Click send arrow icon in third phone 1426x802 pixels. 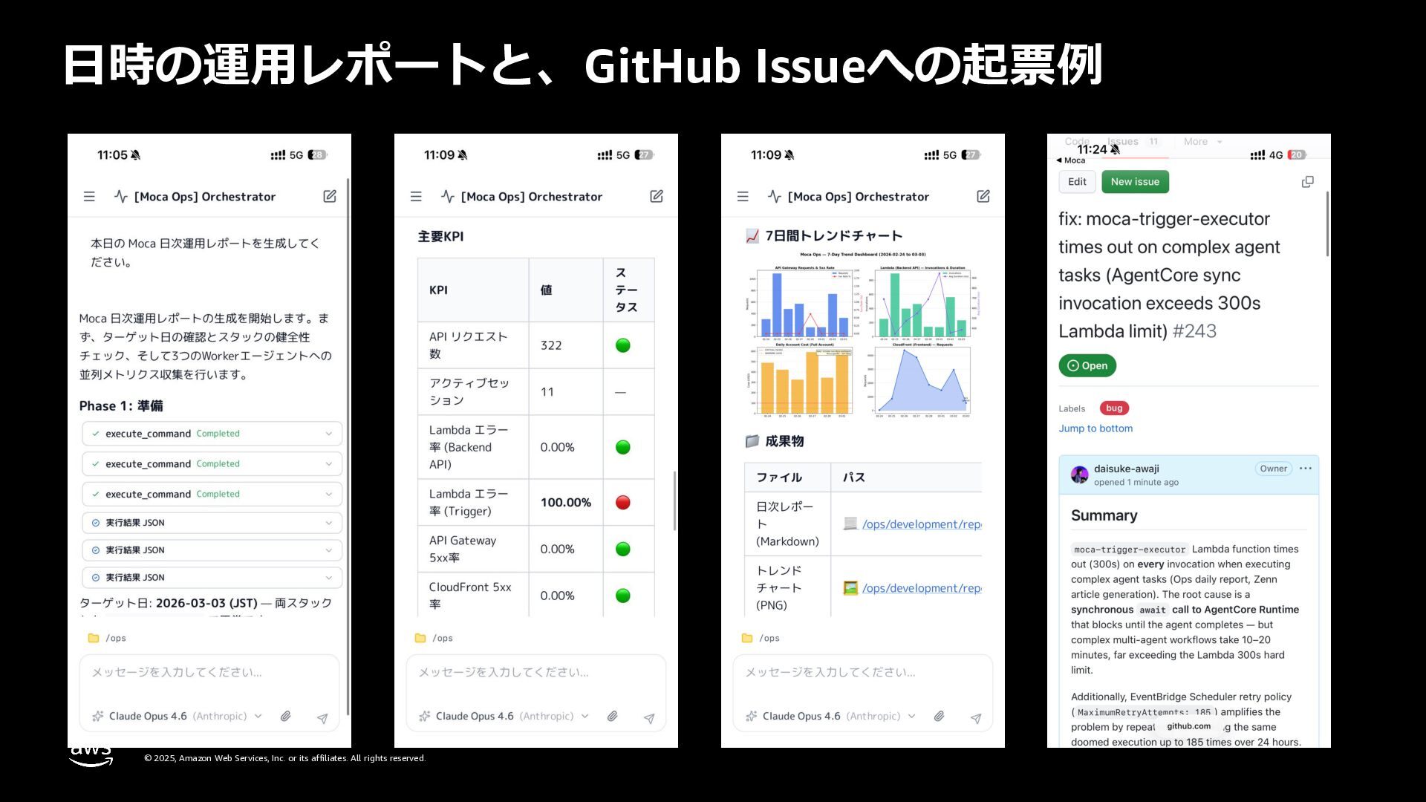point(976,718)
